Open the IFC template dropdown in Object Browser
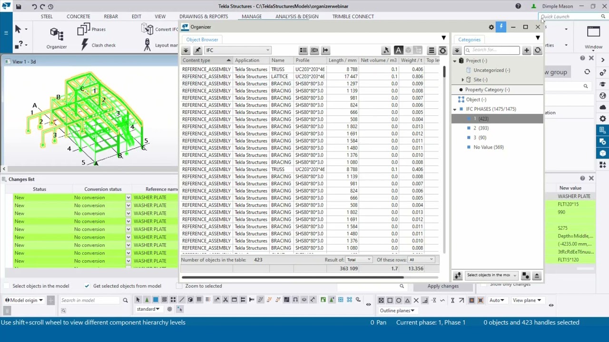Image resolution: width=609 pixels, height=342 pixels. [x=237, y=50]
